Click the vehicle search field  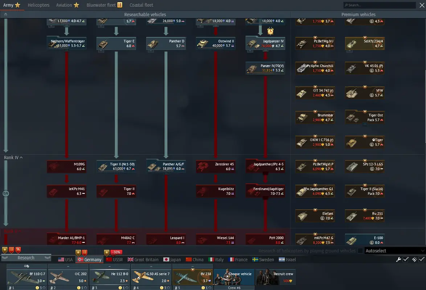(379, 5)
